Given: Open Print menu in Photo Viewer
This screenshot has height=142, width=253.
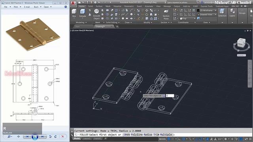Looking at the screenshot, I should (17, 7).
